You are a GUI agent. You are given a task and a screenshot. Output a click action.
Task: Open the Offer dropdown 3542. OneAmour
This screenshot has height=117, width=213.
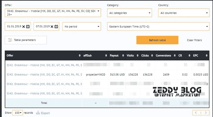click(53, 13)
